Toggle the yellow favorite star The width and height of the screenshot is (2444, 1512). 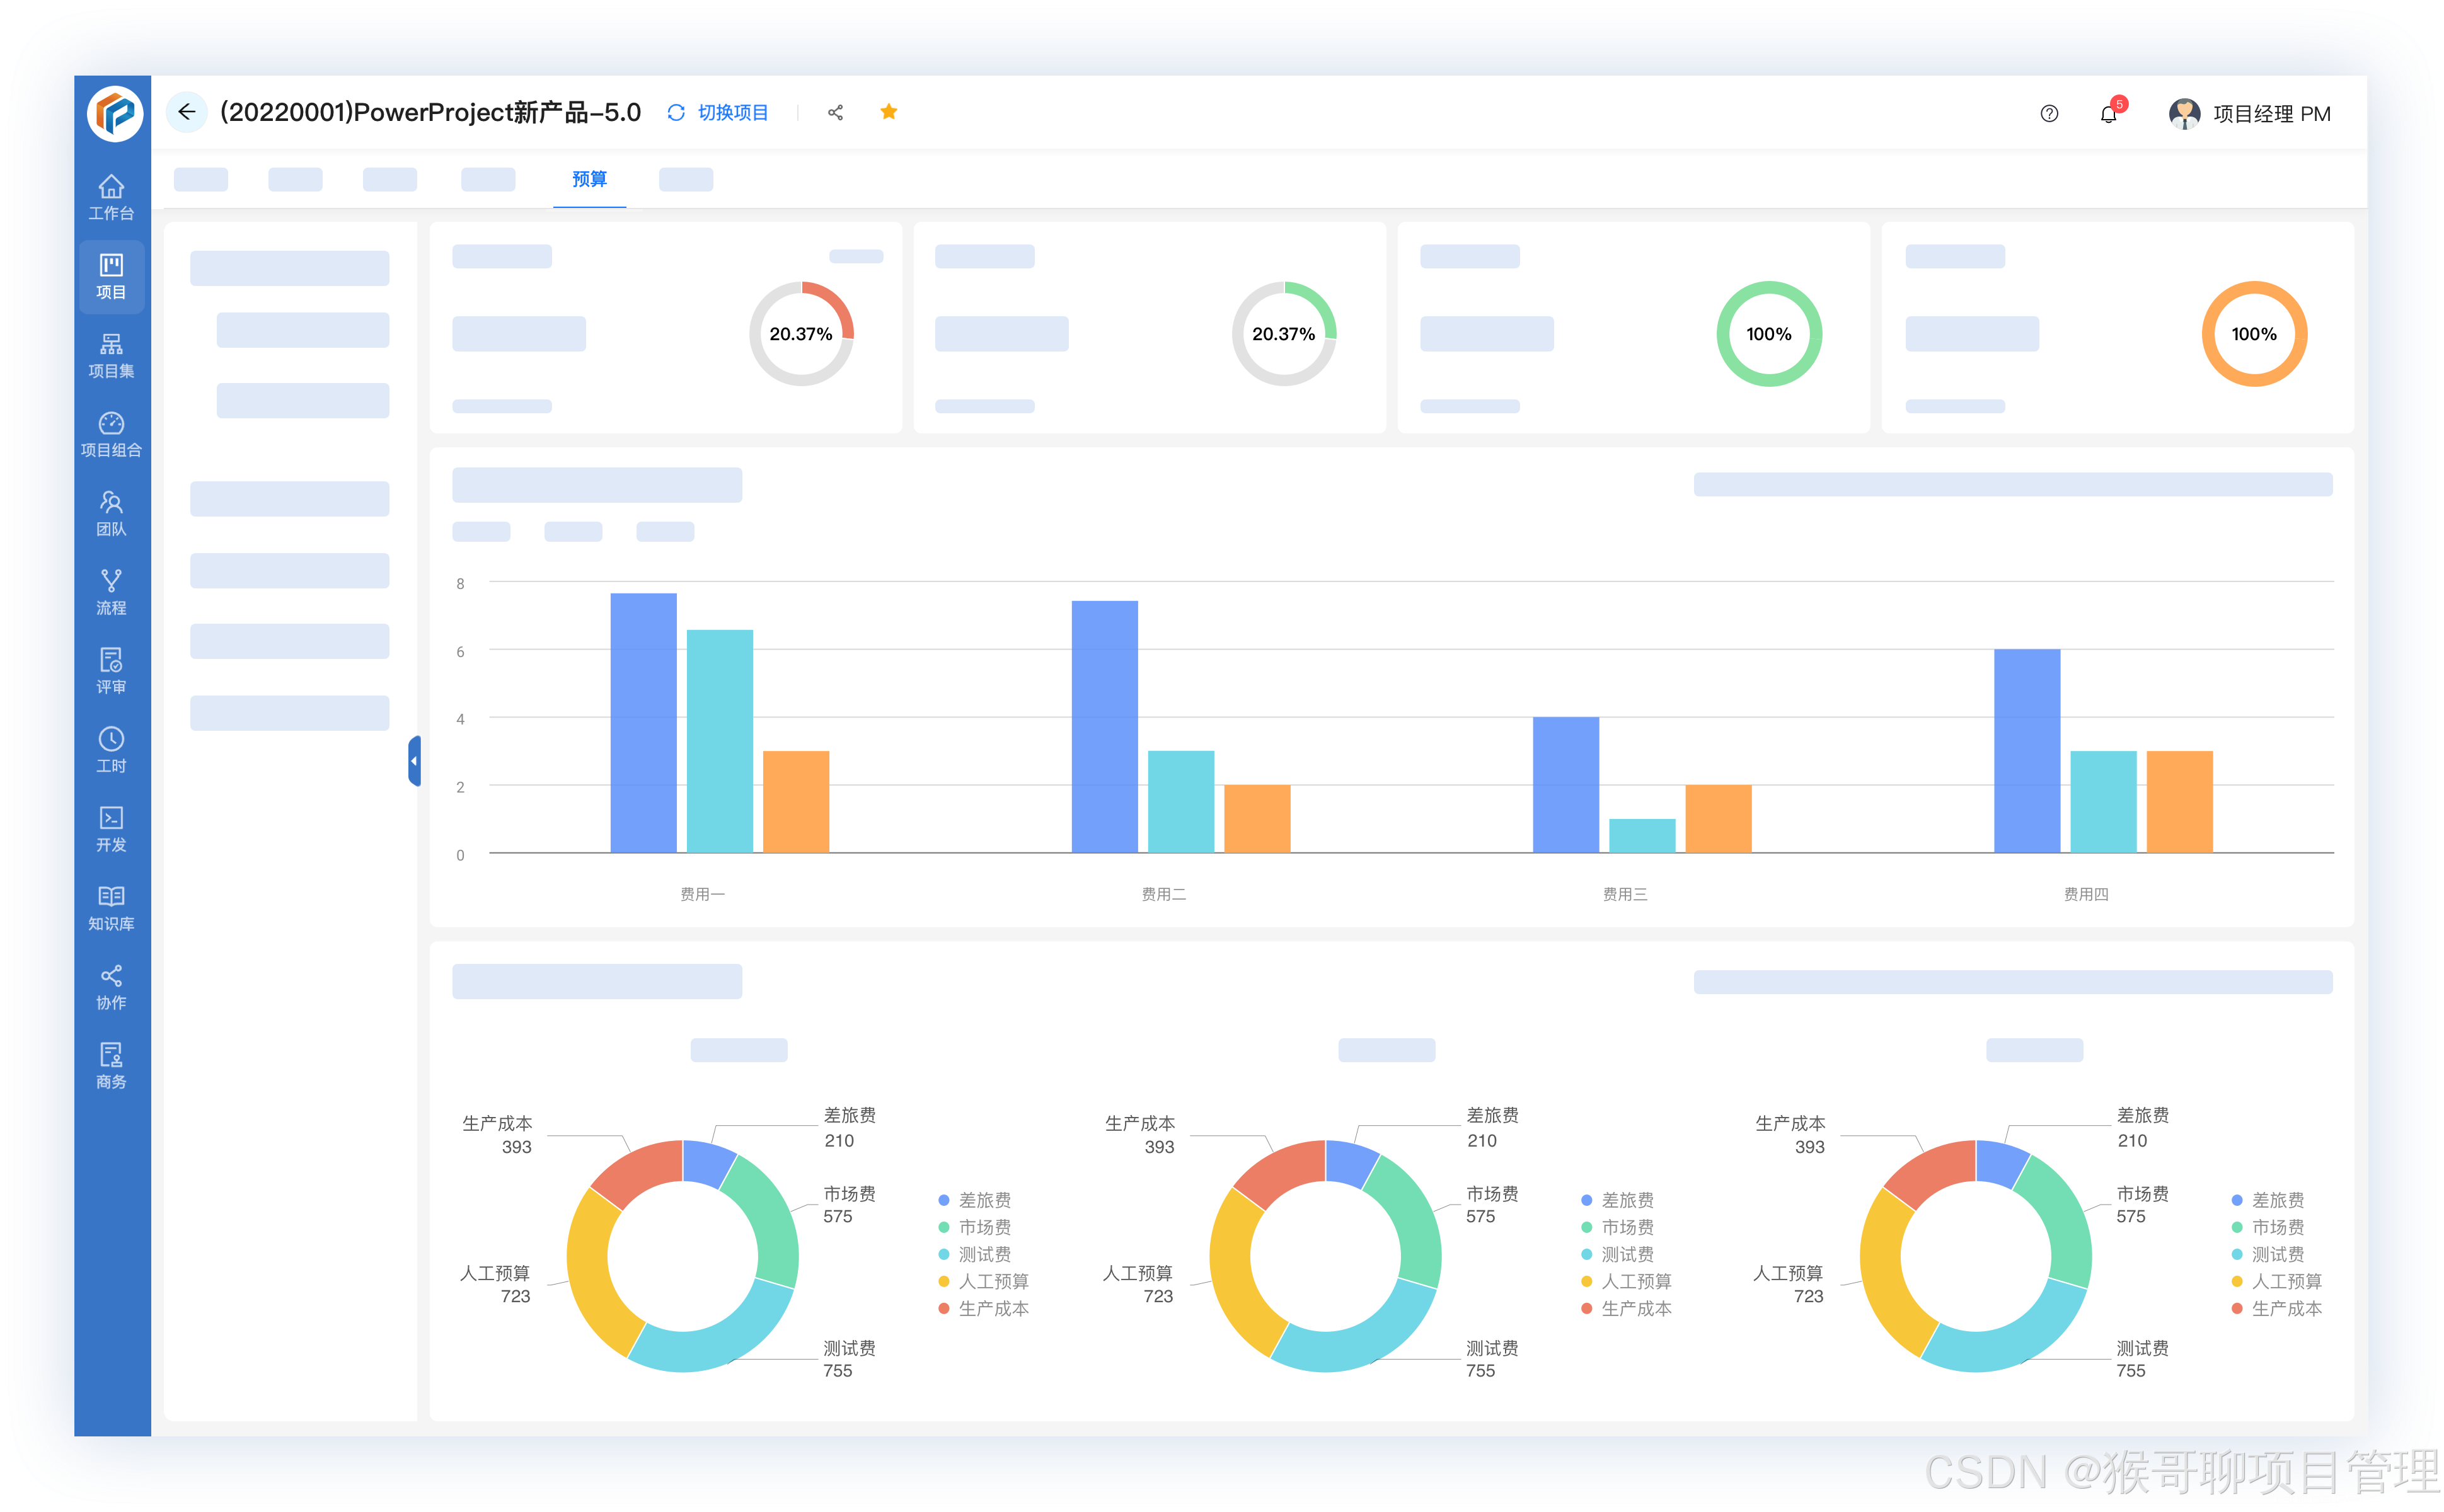click(889, 112)
